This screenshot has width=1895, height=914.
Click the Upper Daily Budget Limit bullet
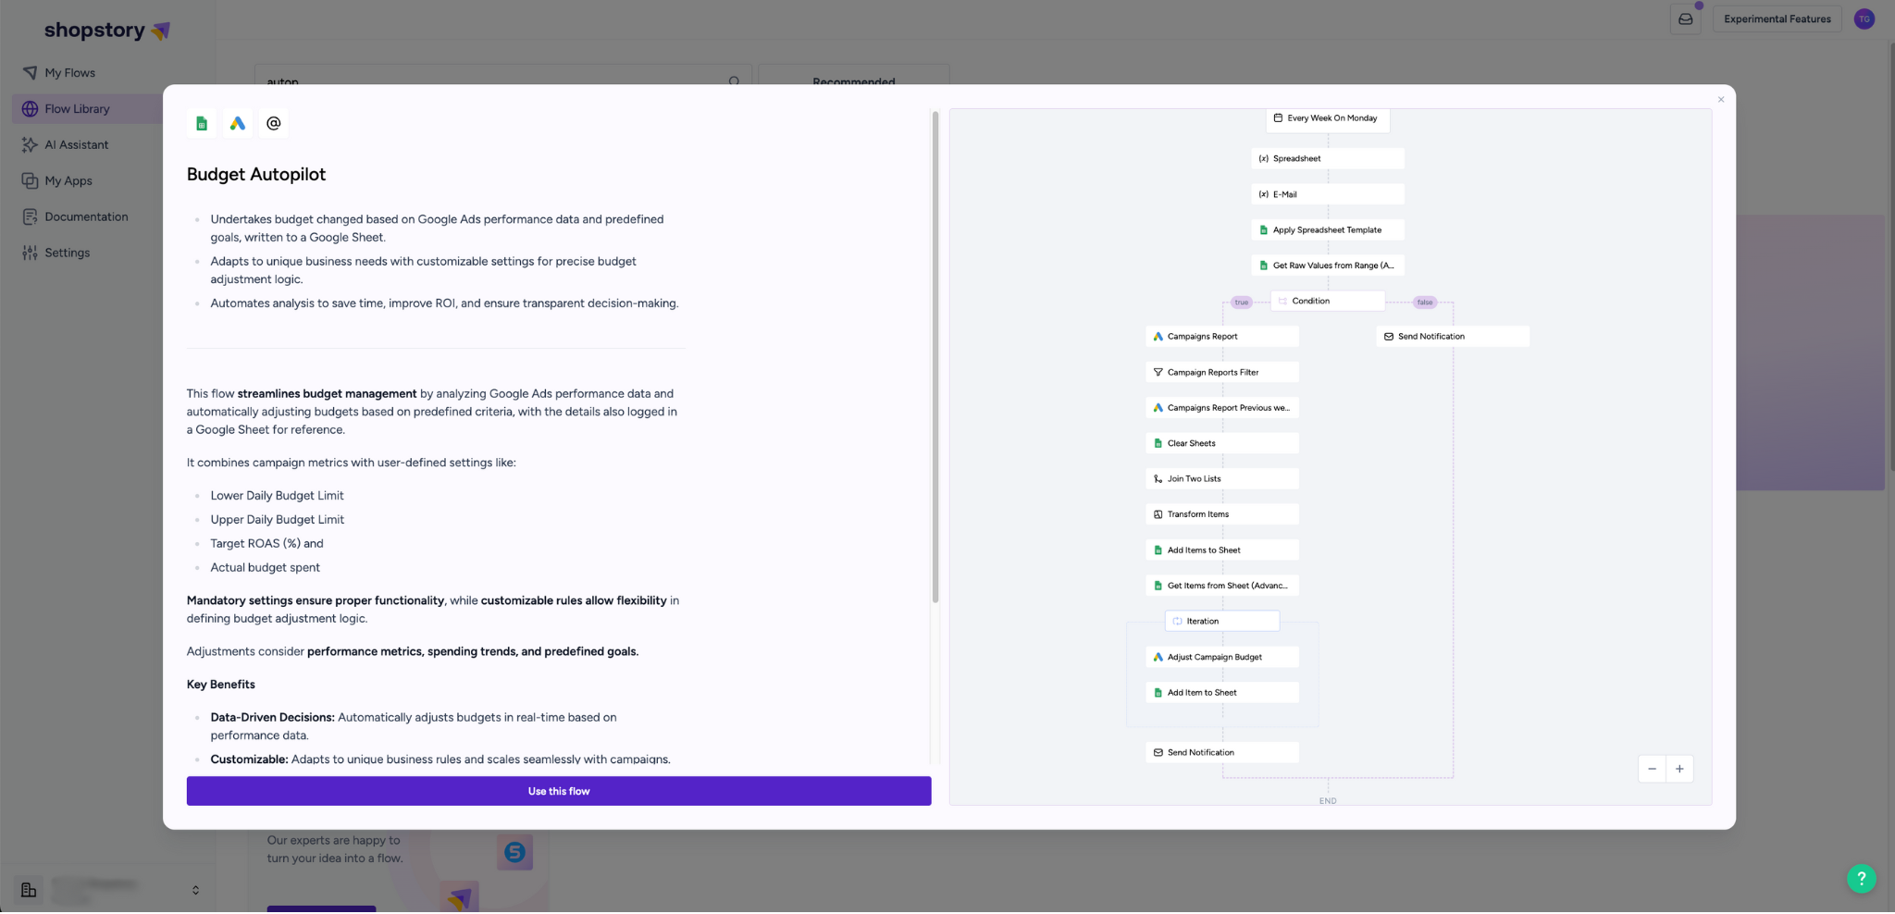277,521
